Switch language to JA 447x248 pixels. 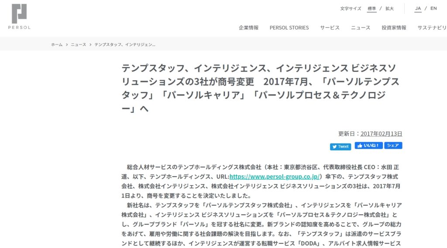click(418, 8)
